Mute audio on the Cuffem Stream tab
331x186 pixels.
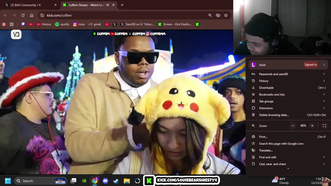(108, 5)
